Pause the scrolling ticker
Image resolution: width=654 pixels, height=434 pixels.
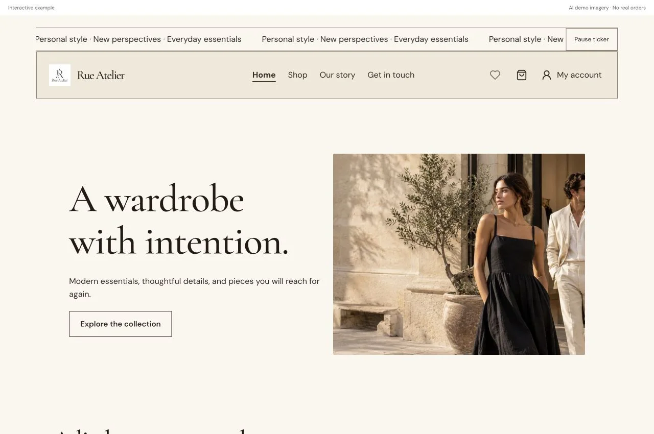(592, 39)
